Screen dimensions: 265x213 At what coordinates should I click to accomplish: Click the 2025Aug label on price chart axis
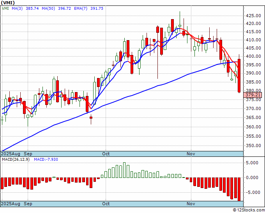[11, 154]
